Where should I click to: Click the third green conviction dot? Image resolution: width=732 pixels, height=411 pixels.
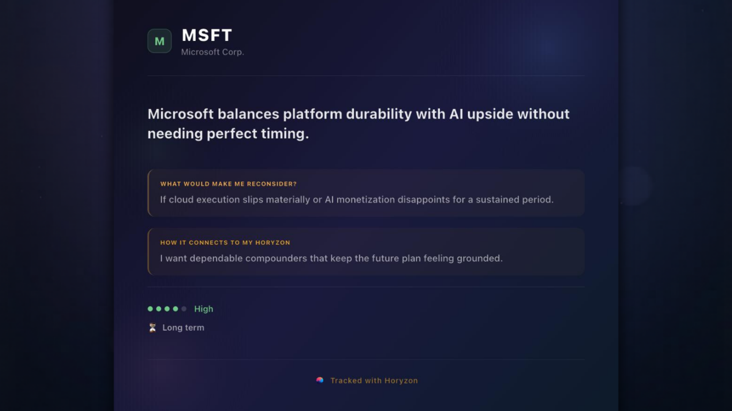pos(167,309)
